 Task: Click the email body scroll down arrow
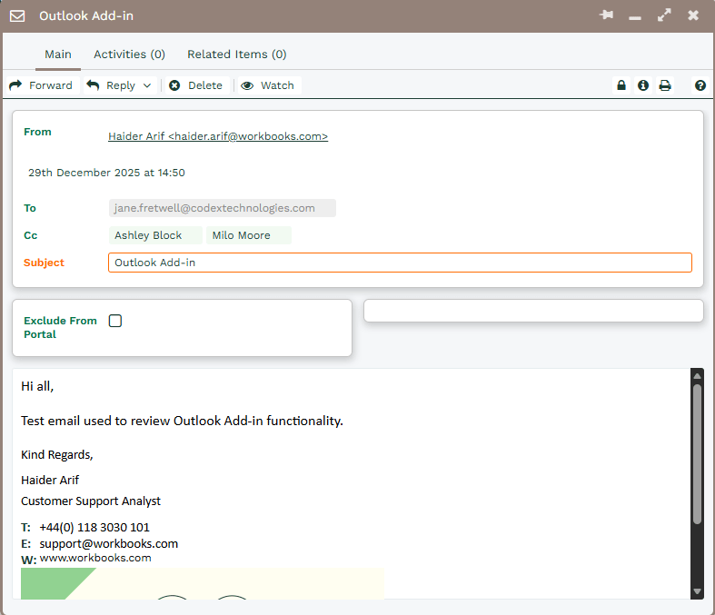(697, 591)
